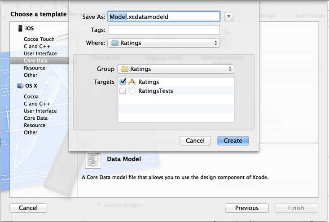
Task: Select iOS Resource category
Action: click(35, 68)
